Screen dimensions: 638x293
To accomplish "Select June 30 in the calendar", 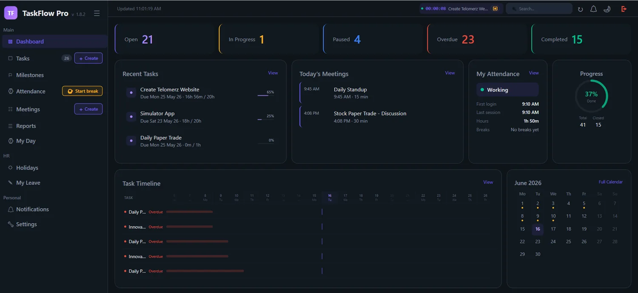I will tap(538, 254).
